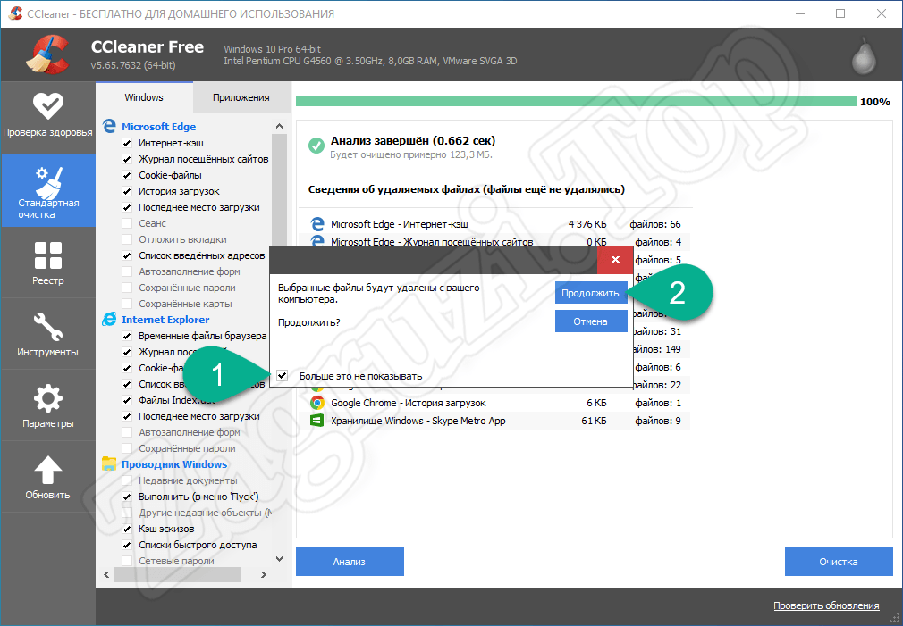Select Microsoft Edge - Интернет-кэш result row
This screenshot has width=903, height=626.
click(495, 224)
